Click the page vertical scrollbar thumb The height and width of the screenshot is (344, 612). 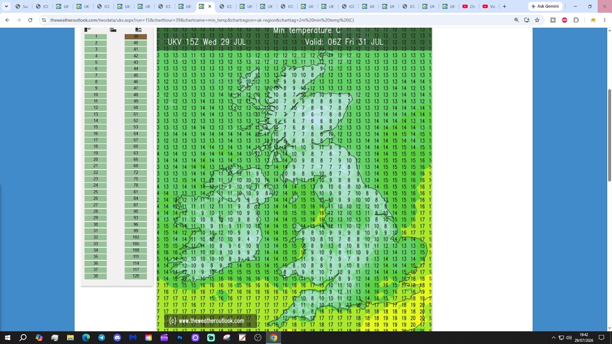(609, 135)
